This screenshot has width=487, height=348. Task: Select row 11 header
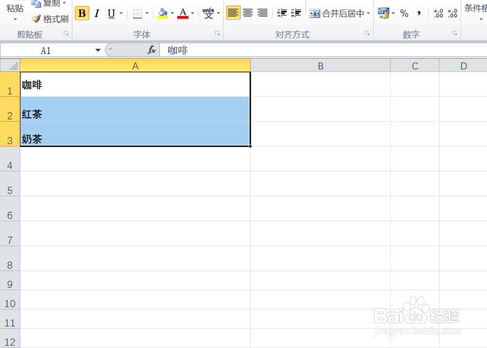10,319
